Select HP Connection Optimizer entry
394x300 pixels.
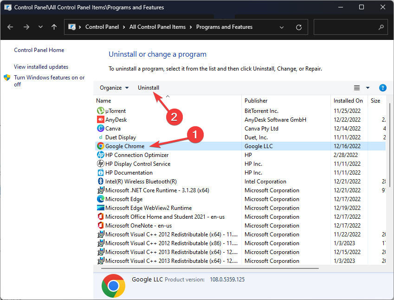[137, 155]
